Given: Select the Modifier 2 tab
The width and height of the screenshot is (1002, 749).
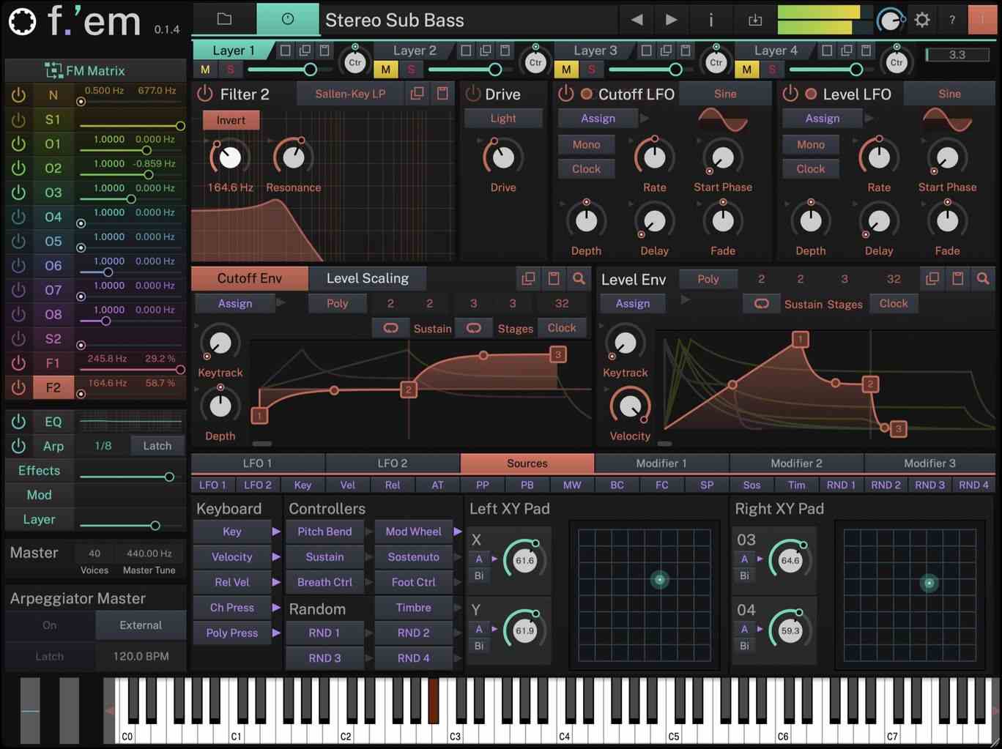Looking at the screenshot, I should (795, 463).
